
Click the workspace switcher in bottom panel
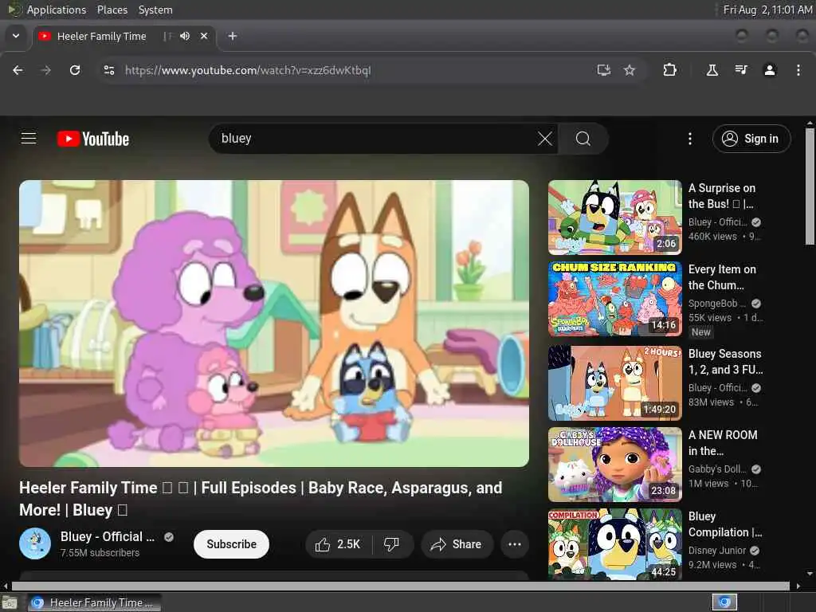pos(724,602)
